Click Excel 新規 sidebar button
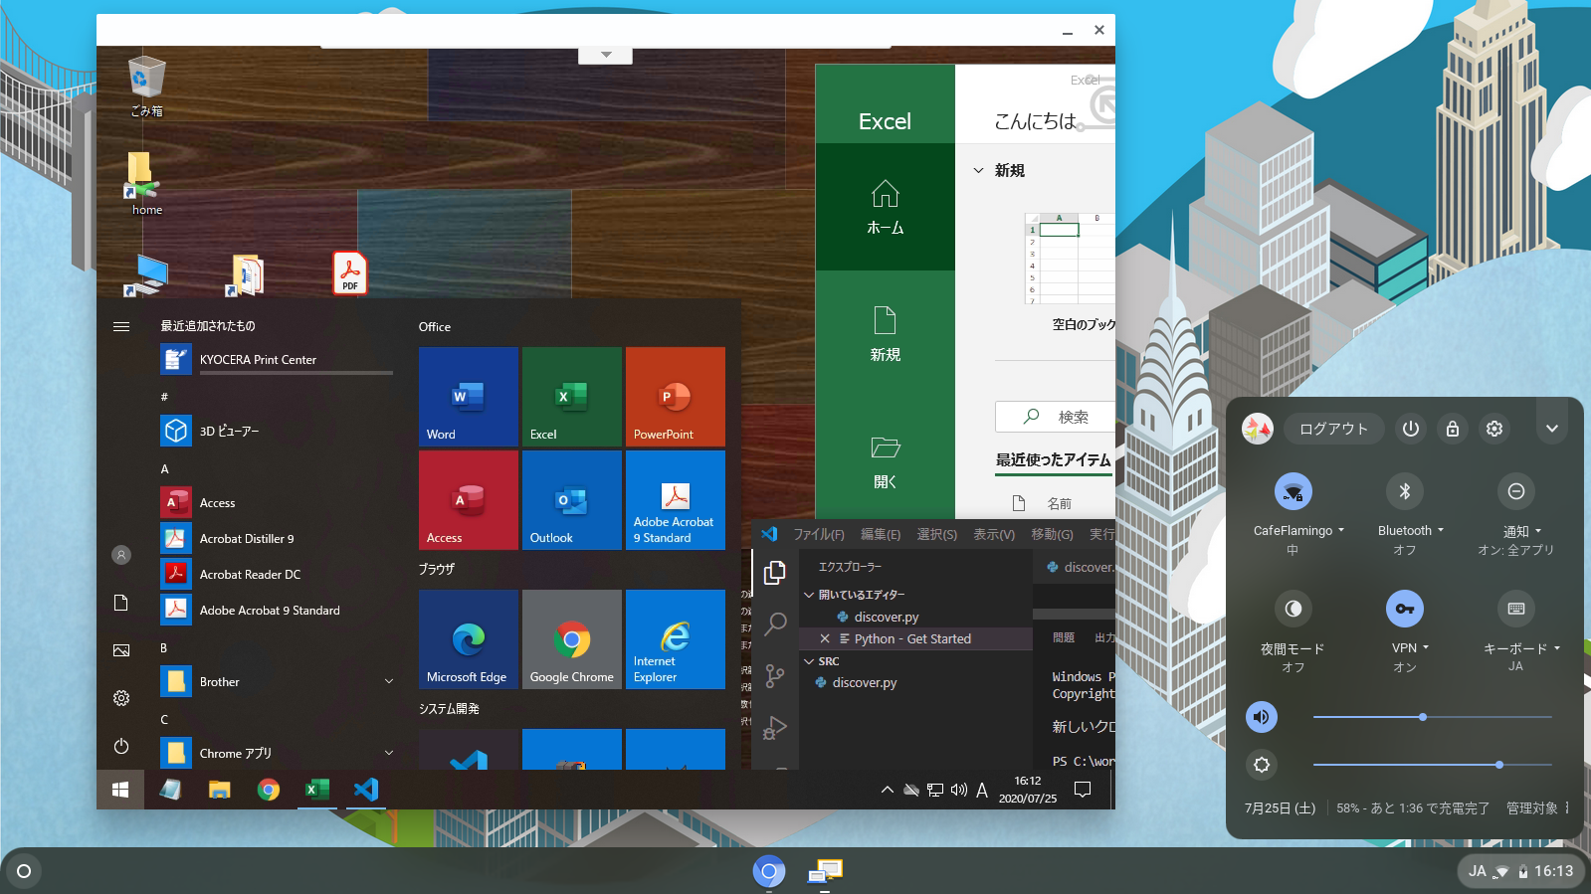This screenshot has height=894, width=1591. 886,334
